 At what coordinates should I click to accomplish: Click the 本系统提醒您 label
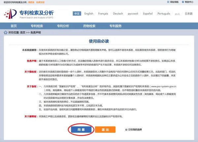pos(29,50)
